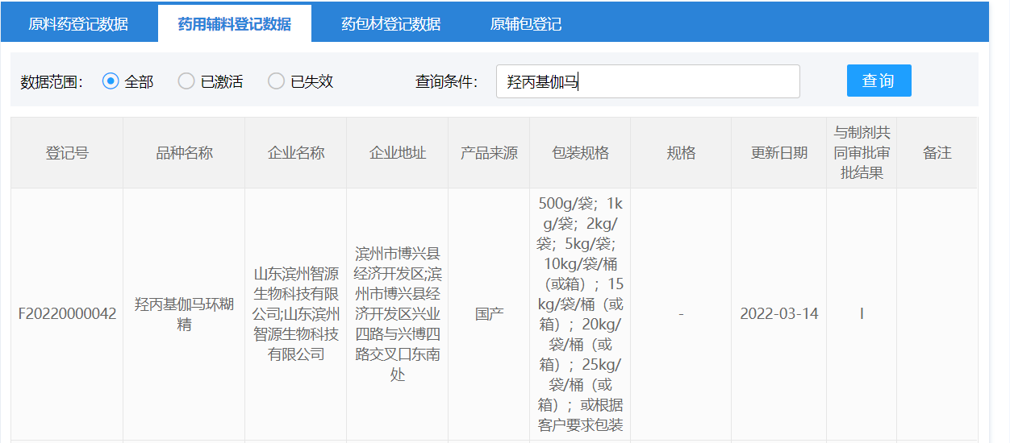Screen dimensions: 1010x443
Task: Click the 国产 product source cell
Action: click(x=489, y=314)
